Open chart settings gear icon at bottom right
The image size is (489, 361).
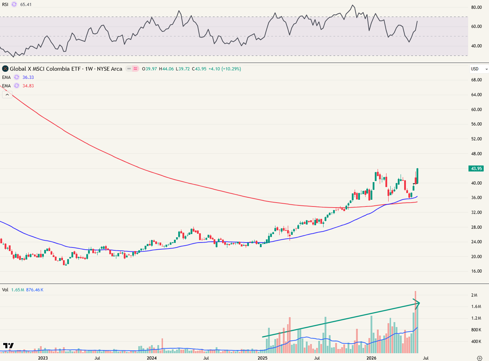[479, 358]
